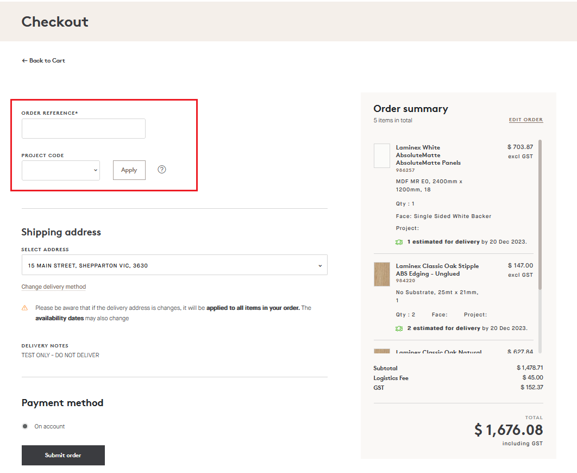Go back to cart
Viewport: 577px width, 473px height.
pyautogui.click(x=43, y=61)
